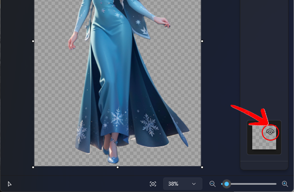Click the fit-to-window icon
The height and width of the screenshot is (192, 294).
point(153,184)
